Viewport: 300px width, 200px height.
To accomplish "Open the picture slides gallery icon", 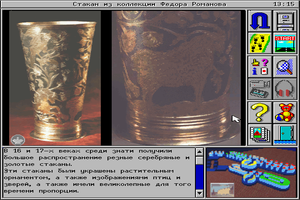I will click(260, 135).
